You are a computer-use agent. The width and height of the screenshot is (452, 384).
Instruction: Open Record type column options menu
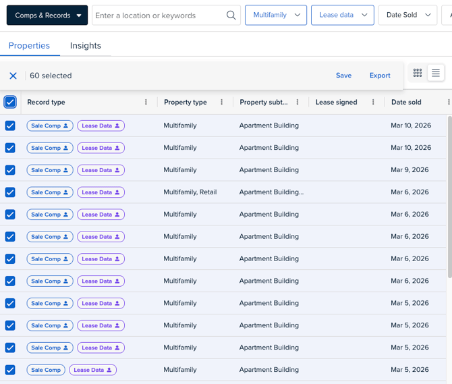146,103
